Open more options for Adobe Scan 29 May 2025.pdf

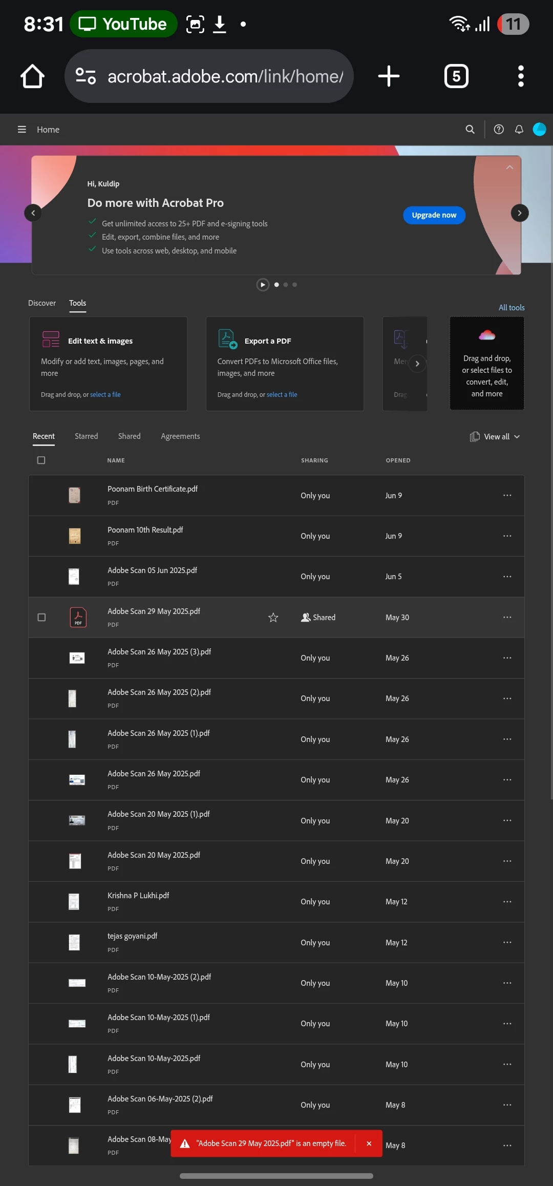(507, 617)
